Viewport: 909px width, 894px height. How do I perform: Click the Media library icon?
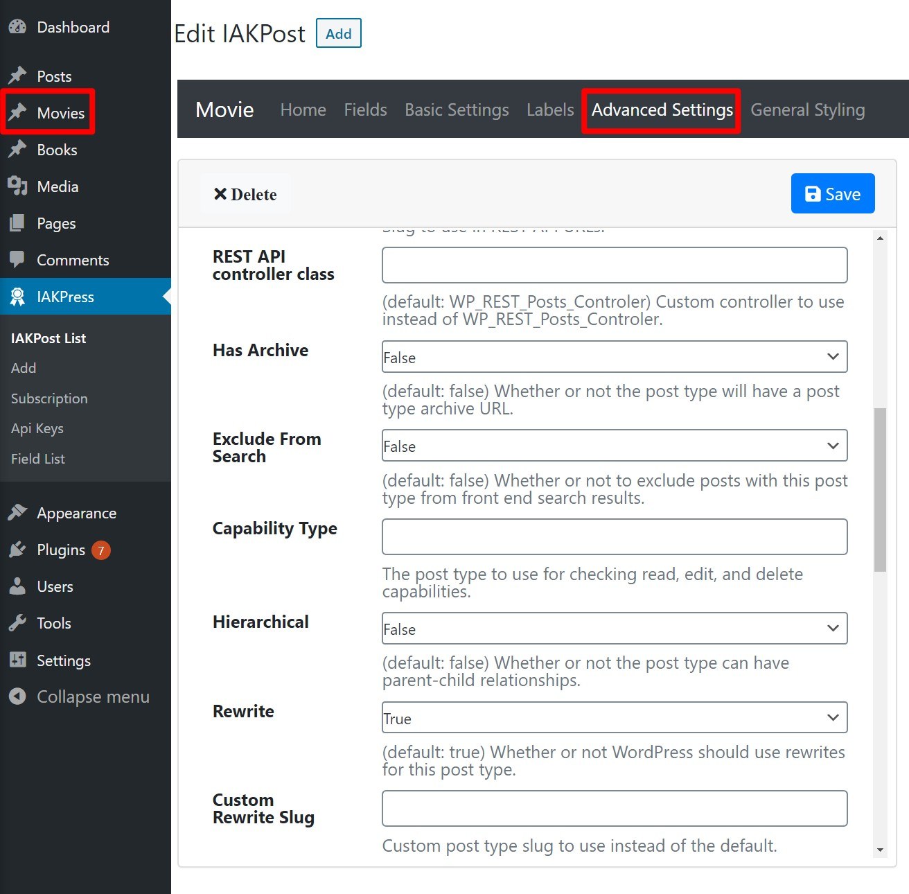tap(17, 186)
